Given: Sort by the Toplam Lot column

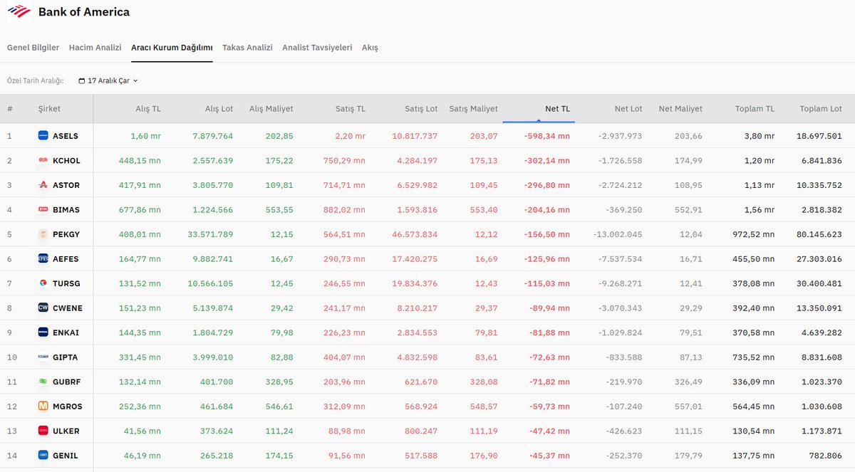Looking at the screenshot, I should 821,109.
